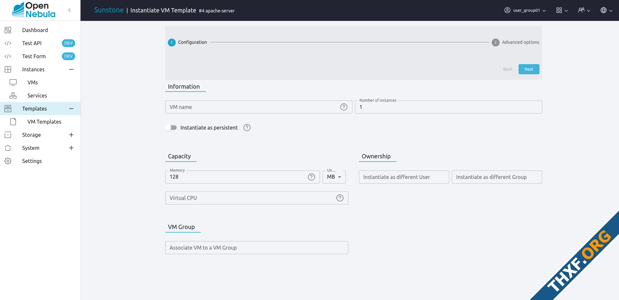Screen dimensions: 619x300
Task: Toggle Instantiate as persistent switch
Action: click(x=171, y=128)
